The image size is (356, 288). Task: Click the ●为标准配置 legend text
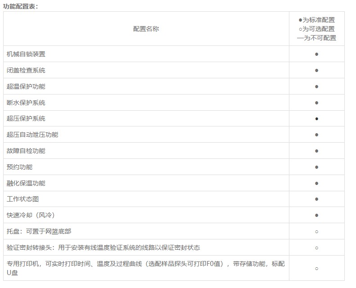coord(316,20)
